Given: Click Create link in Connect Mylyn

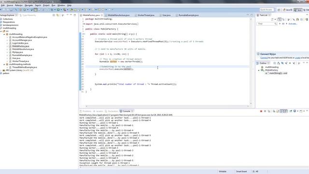Looking at the screenshot, I should pyautogui.click(x=297, y=58).
